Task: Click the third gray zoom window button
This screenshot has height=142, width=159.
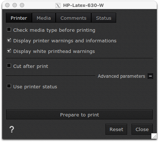Action: pos(22,5)
